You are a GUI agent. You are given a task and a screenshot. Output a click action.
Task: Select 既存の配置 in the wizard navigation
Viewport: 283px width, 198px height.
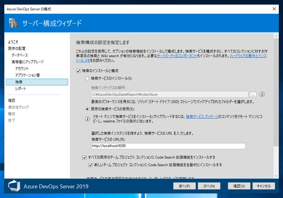point(17,48)
